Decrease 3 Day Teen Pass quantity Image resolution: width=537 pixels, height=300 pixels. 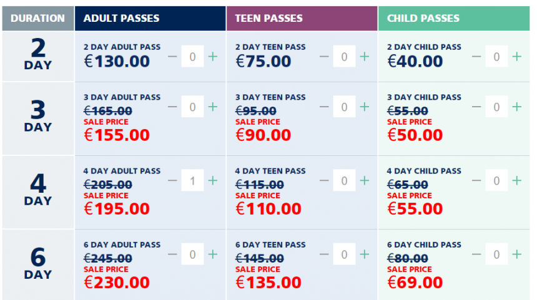pos(324,107)
